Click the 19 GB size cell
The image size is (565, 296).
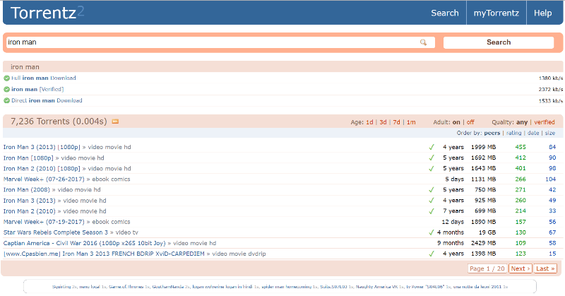(x=487, y=232)
